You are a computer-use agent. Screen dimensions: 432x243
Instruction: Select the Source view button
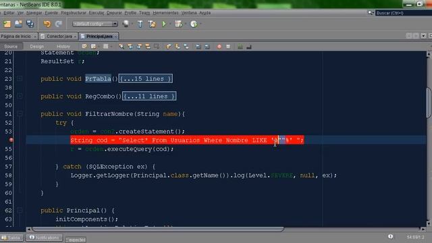(11, 47)
